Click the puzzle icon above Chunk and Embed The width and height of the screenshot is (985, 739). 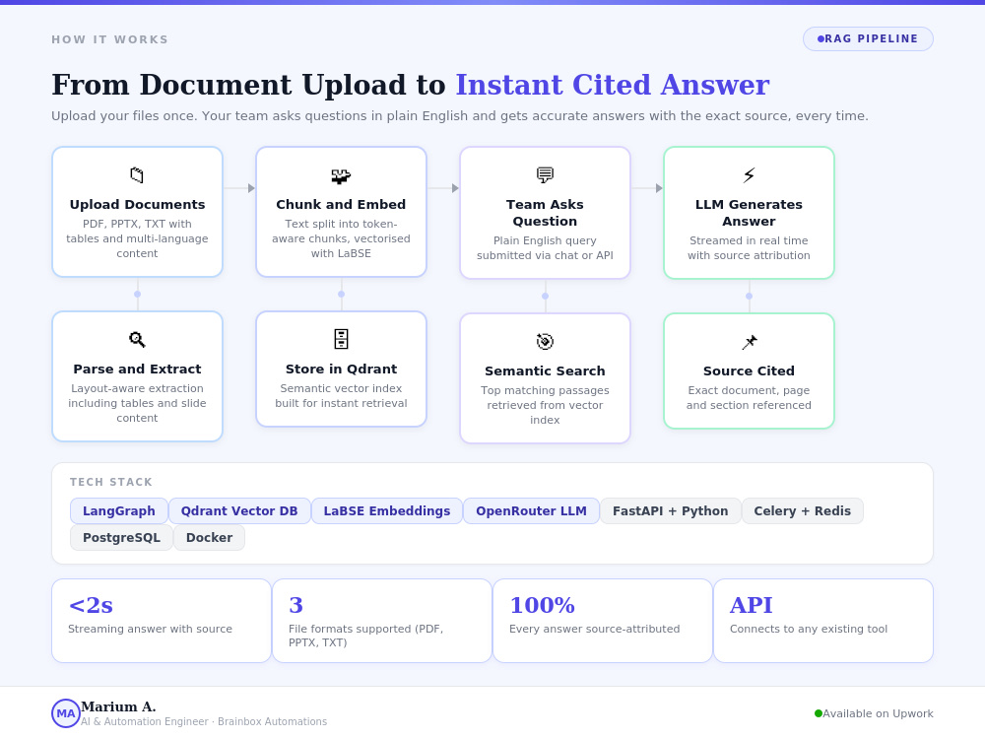tap(341, 176)
